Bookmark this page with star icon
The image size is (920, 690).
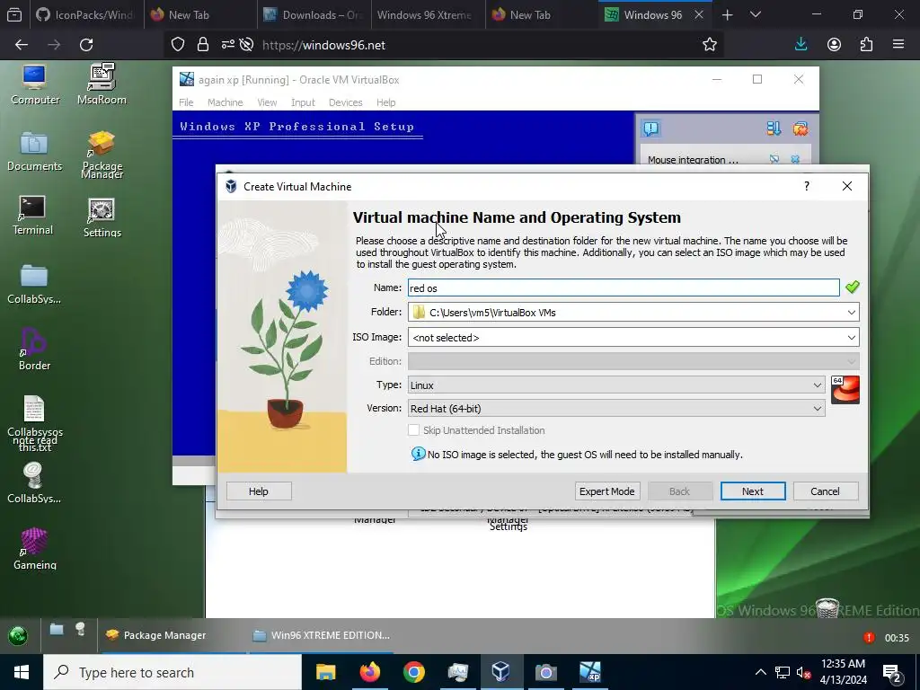710,45
